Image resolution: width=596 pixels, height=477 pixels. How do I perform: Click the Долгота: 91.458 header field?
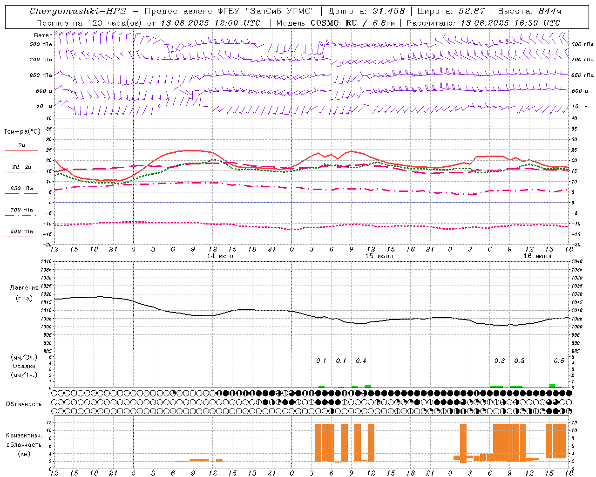[366, 11]
